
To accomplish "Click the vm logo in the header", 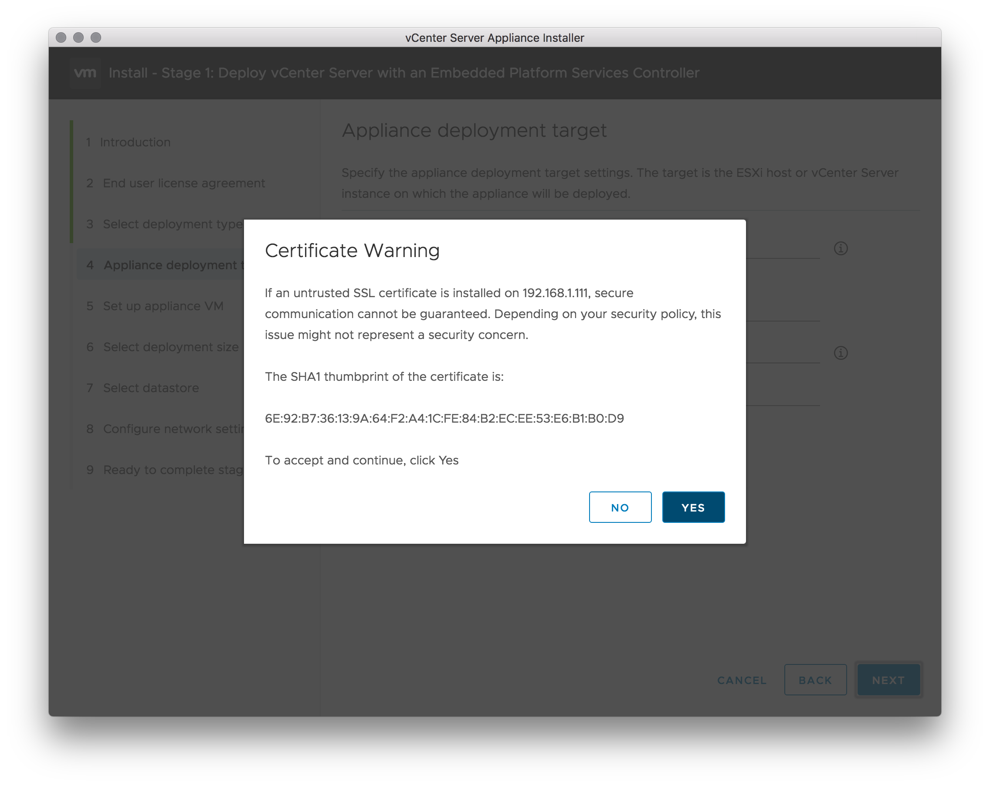I will pos(85,72).
